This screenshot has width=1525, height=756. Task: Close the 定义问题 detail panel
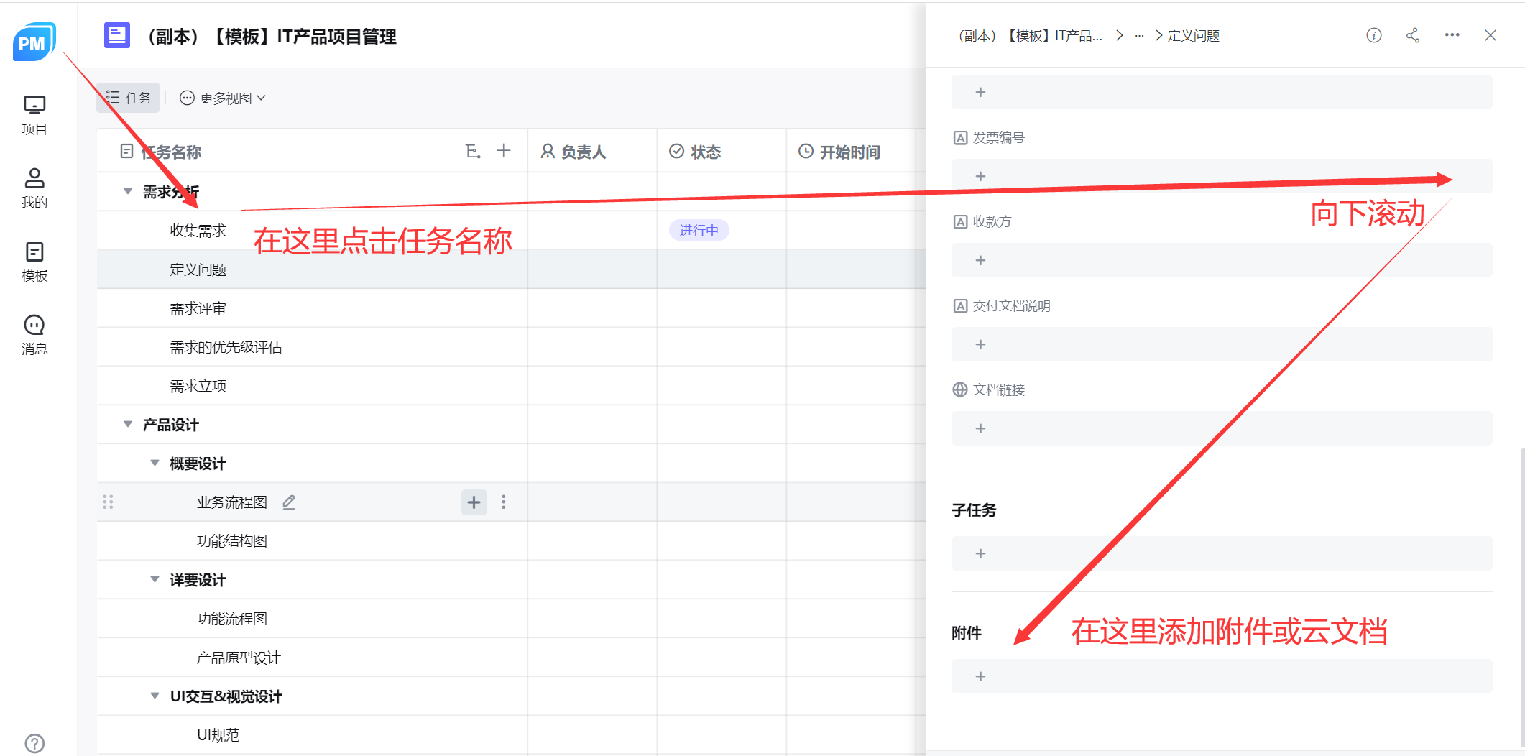tap(1490, 36)
